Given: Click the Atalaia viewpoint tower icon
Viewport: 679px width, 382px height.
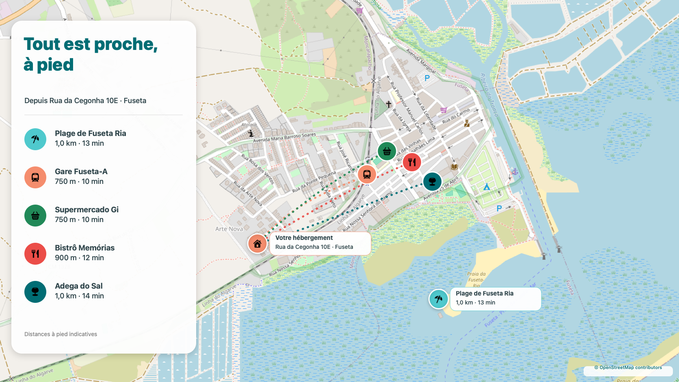Looking at the screenshot, I should tap(251, 133).
